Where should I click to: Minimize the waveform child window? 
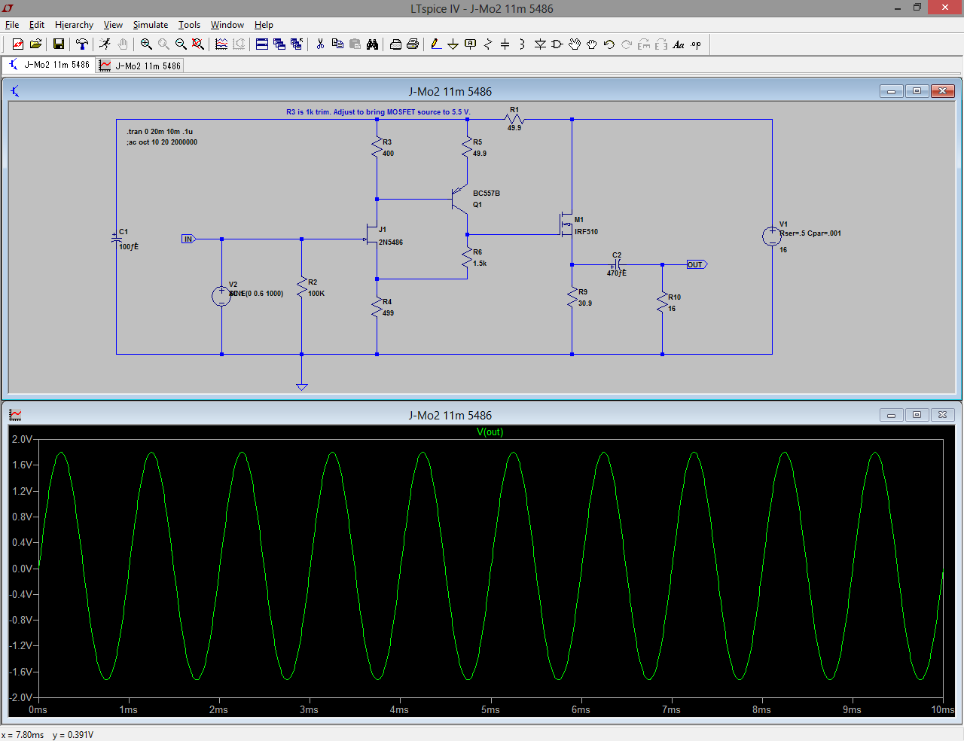(x=891, y=415)
